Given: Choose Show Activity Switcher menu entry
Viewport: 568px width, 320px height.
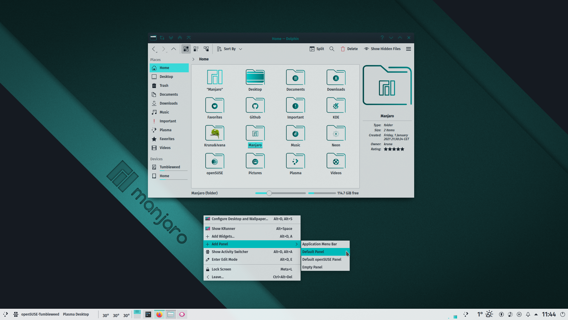Looking at the screenshot, I should [252, 252].
